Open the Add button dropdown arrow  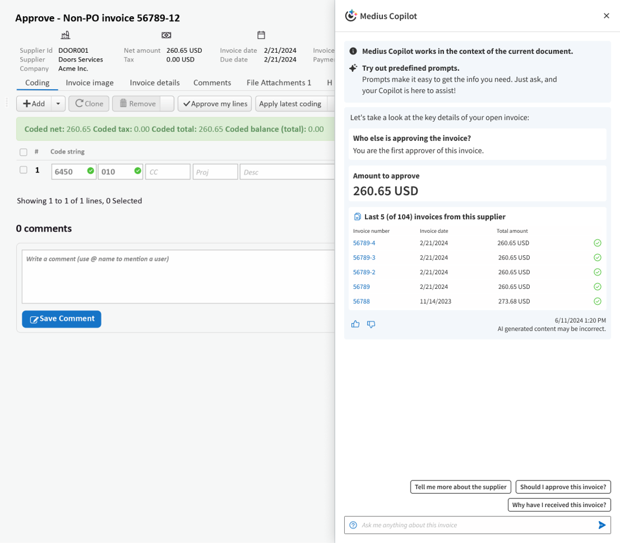click(58, 103)
